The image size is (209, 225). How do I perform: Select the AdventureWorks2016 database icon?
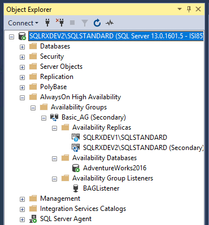pos(76,168)
